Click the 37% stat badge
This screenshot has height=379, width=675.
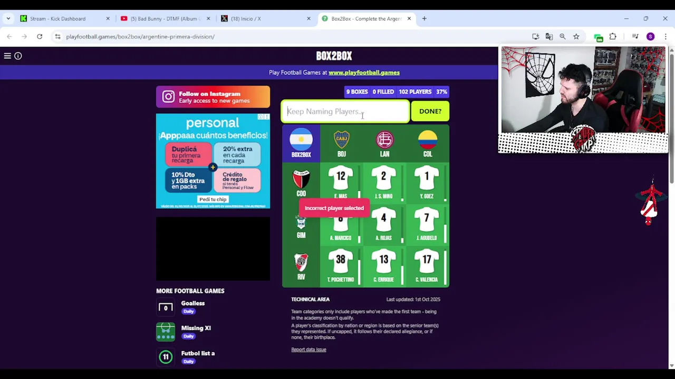[x=441, y=92]
